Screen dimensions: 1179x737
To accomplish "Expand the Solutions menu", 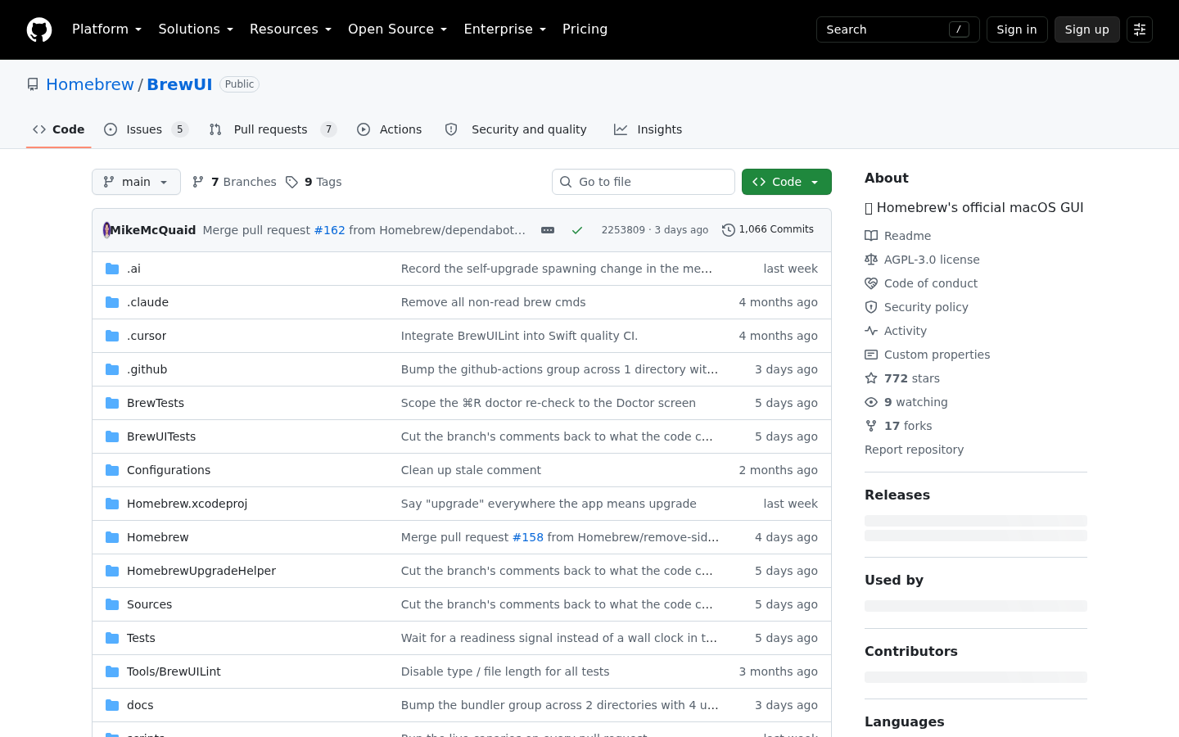I will click(x=196, y=29).
